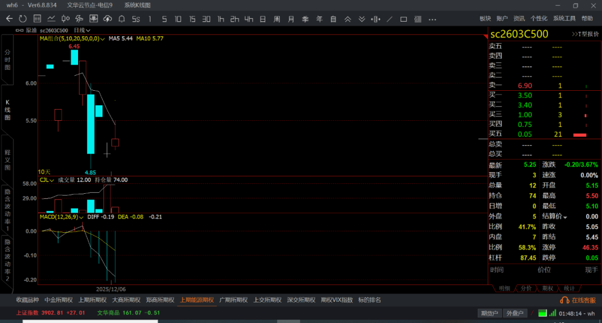
Task: Select the 分价 tab in quote panel
Action: 526,288
